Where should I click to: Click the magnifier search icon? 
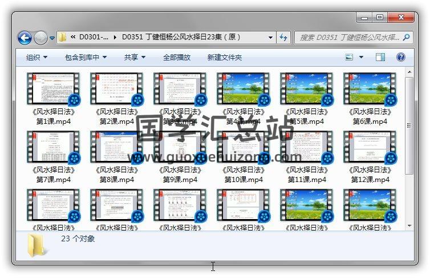click(x=407, y=37)
